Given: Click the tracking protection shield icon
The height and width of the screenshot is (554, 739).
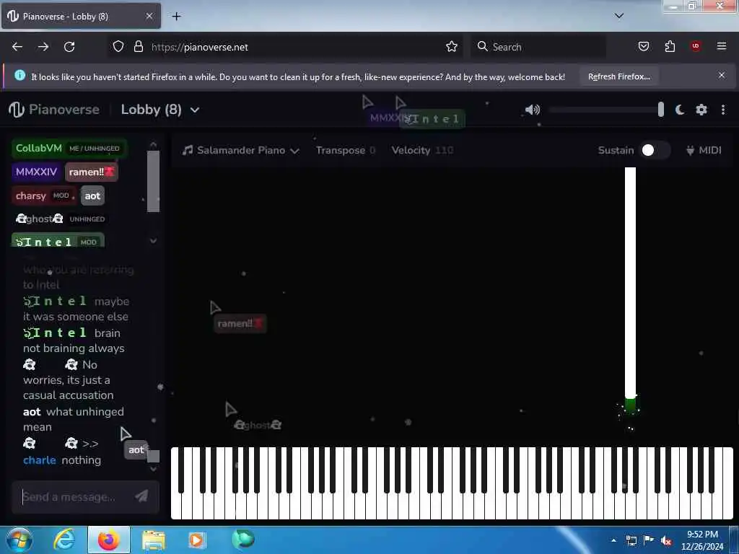Looking at the screenshot, I should click(118, 47).
